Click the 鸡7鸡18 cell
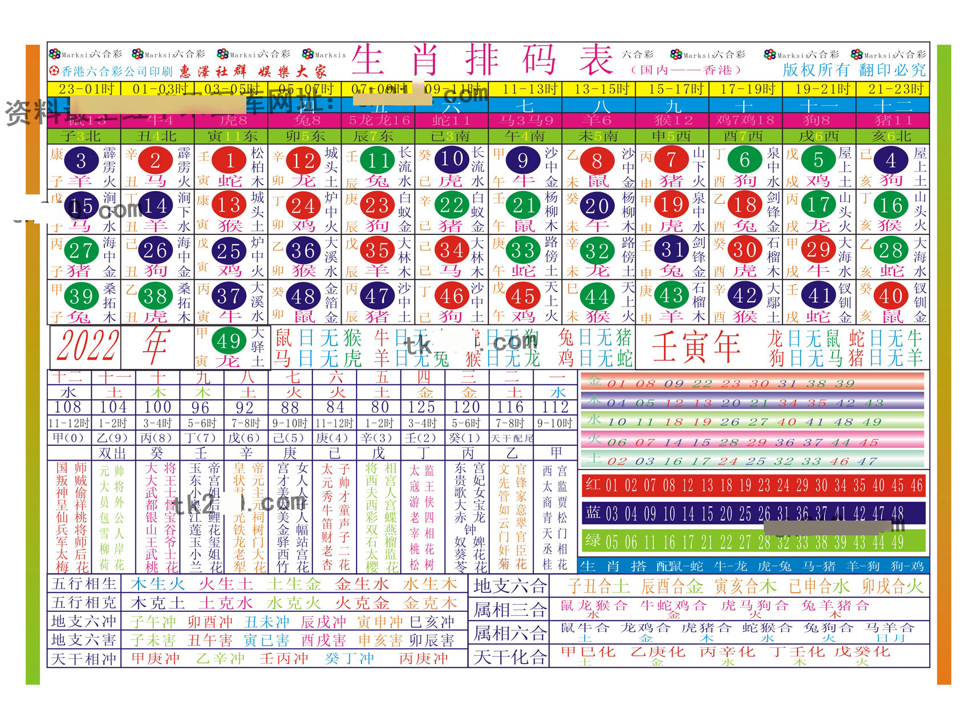The image size is (977, 707). [745, 120]
